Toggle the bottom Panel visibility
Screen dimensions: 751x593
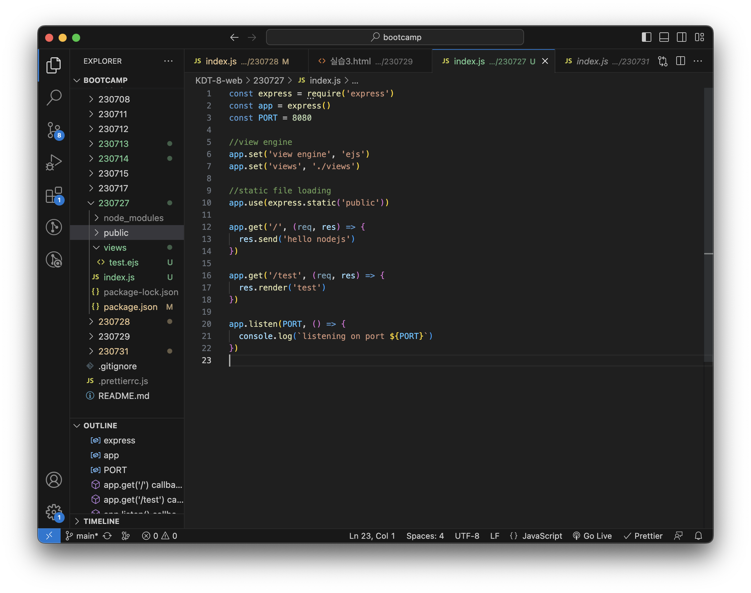tap(664, 37)
